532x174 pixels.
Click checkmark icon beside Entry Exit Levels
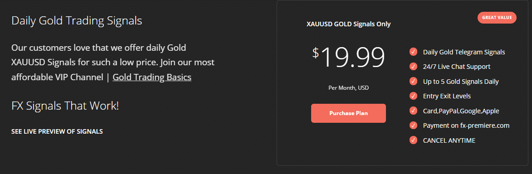[413, 96]
